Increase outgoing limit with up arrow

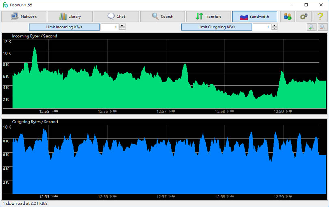click(275, 26)
